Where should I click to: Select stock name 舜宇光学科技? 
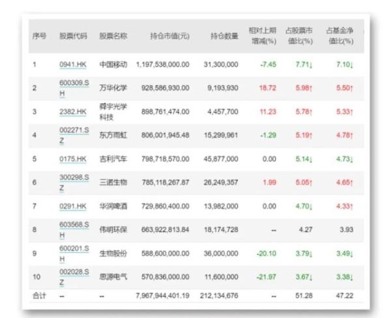pyautogui.click(x=113, y=111)
